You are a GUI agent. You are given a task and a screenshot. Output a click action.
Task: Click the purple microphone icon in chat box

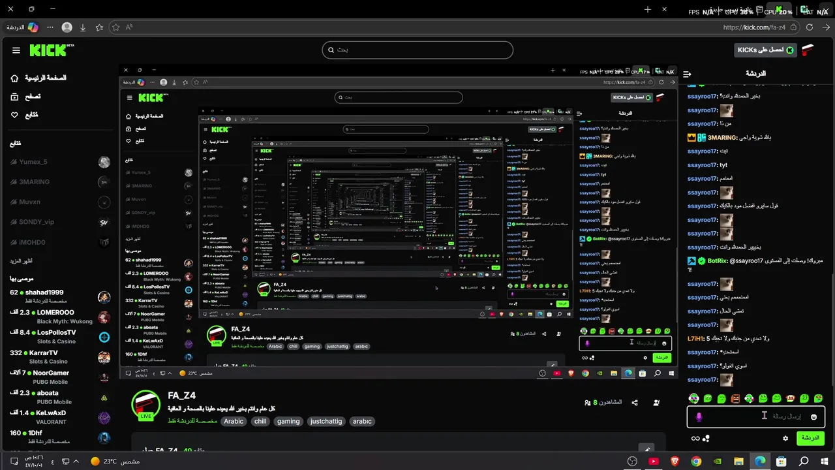pyautogui.click(x=699, y=416)
